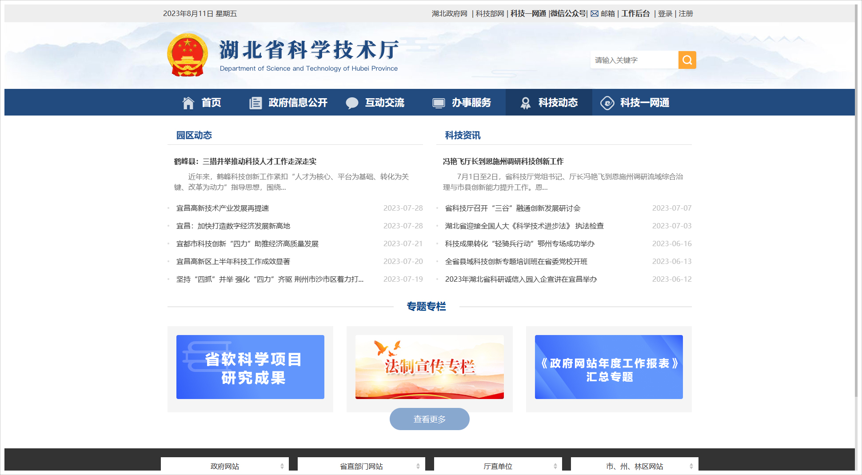Screen dimensions: 862x475
Task: Click the 登录 link in top bar
Action: [665, 14]
